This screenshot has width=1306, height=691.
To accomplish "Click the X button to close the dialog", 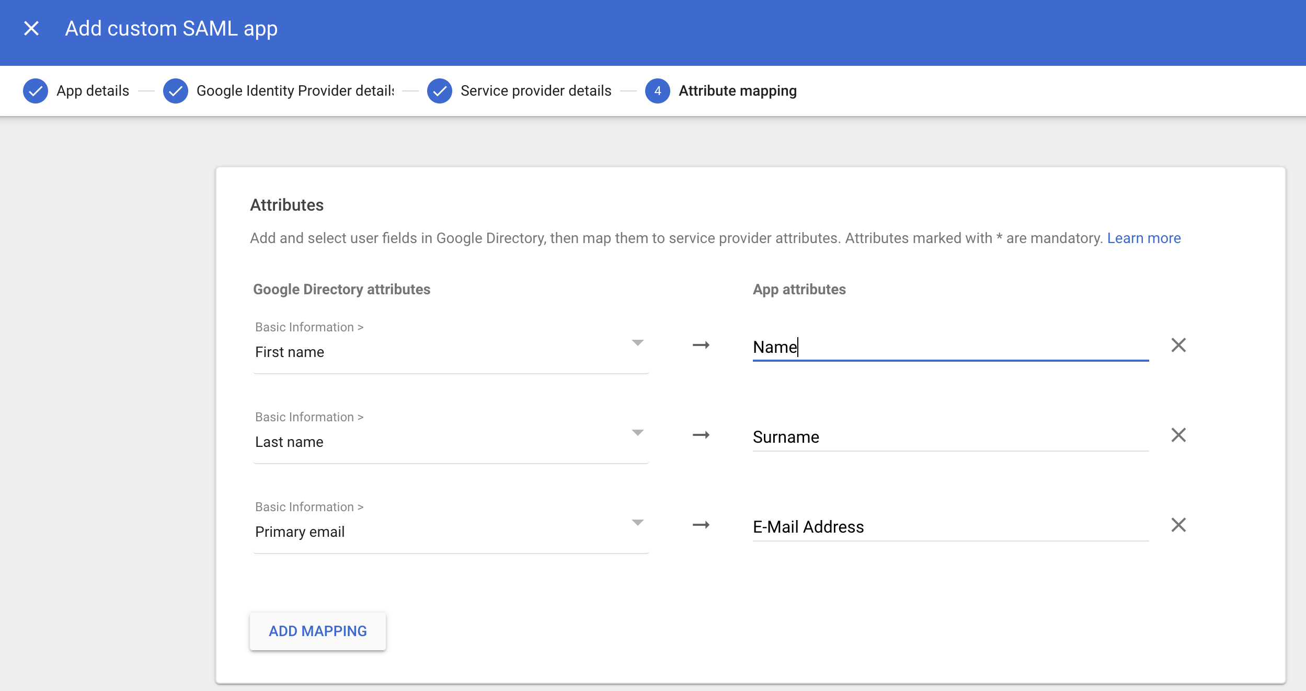I will (30, 28).
